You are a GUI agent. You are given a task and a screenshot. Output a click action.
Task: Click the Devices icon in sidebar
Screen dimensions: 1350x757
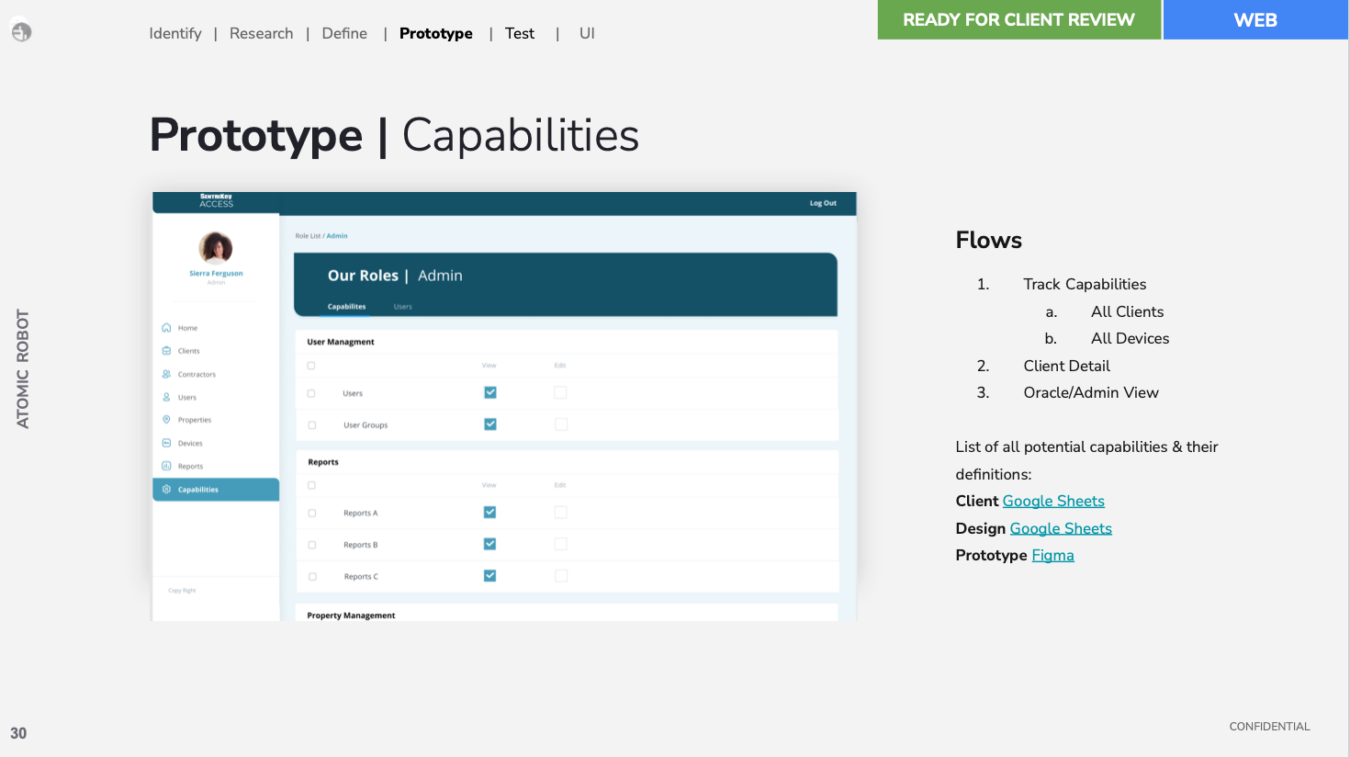pos(166,443)
